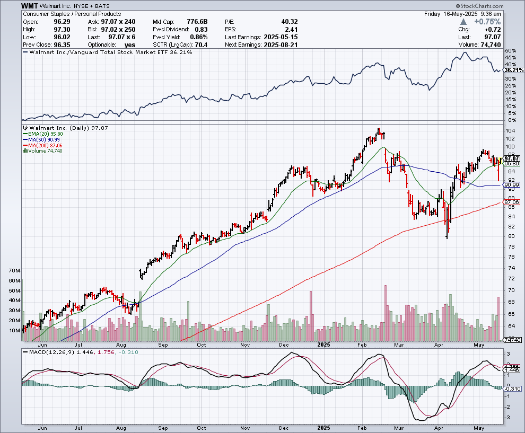Click the up-arrow change indicator icon
The height and width of the screenshot is (433, 525).
coord(463,22)
